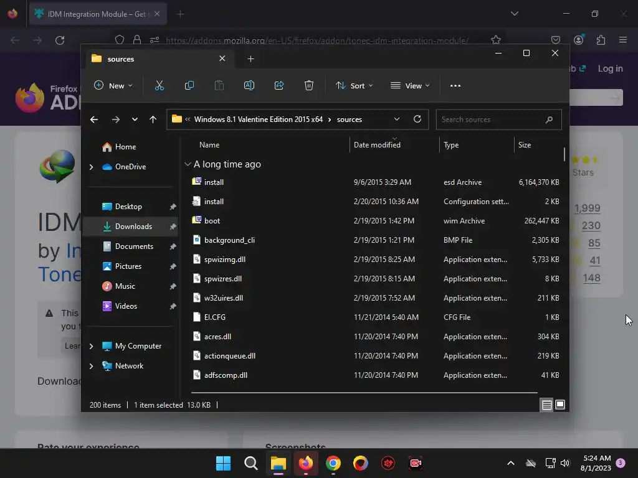Open the Sort dropdown
The height and width of the screenshot is (478, 638).
coord(354,85)
